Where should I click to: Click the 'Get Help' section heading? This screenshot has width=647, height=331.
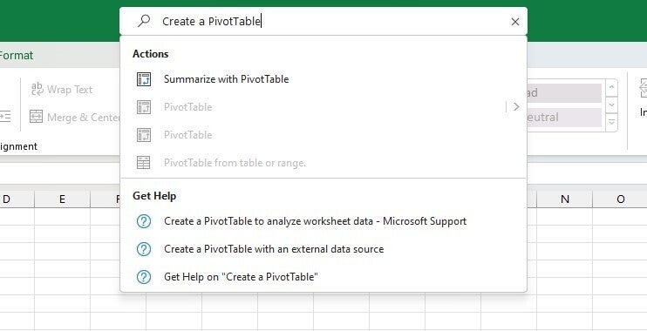coord(154,196)
